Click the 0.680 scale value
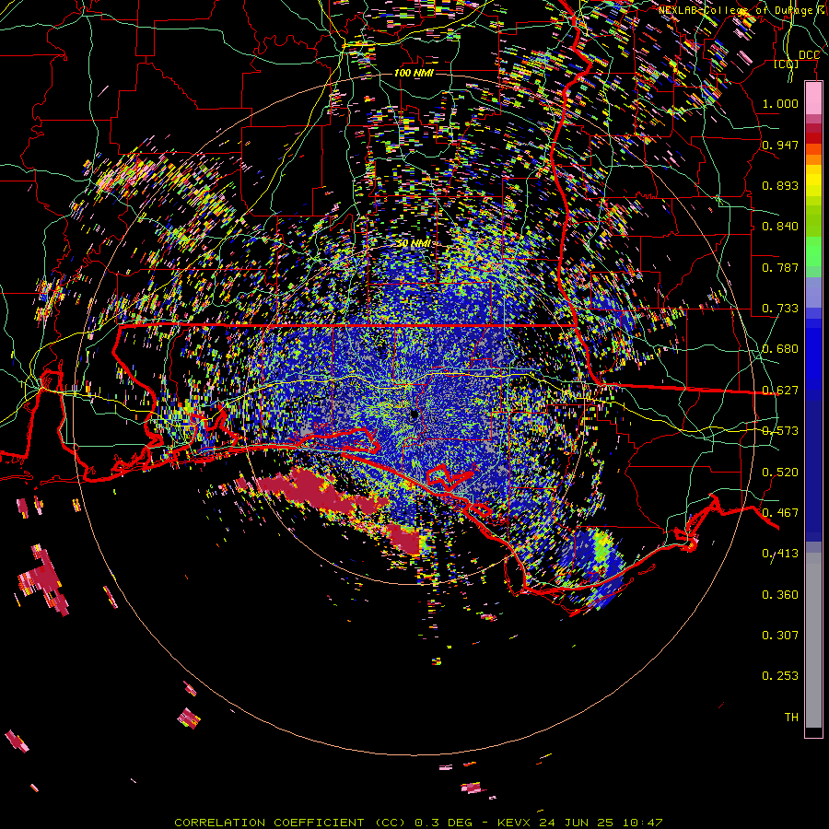Viewport: 829px width, 829px height. pyautogui.click(x=780, y=349)
